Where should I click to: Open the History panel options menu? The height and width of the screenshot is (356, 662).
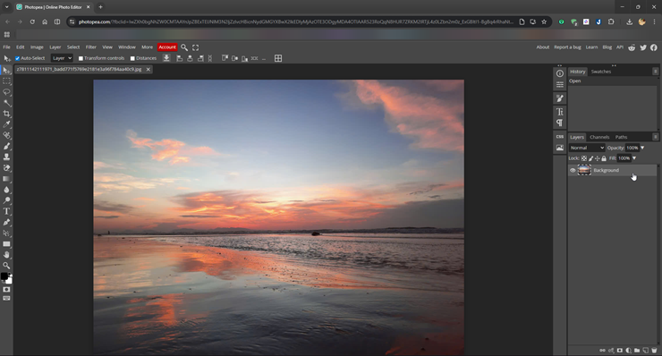click(x=655, y=72)
